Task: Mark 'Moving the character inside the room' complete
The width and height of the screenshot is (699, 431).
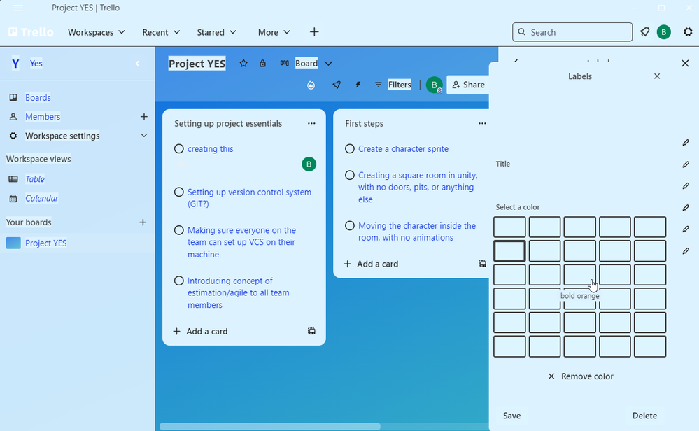Action: pos(350,226)
